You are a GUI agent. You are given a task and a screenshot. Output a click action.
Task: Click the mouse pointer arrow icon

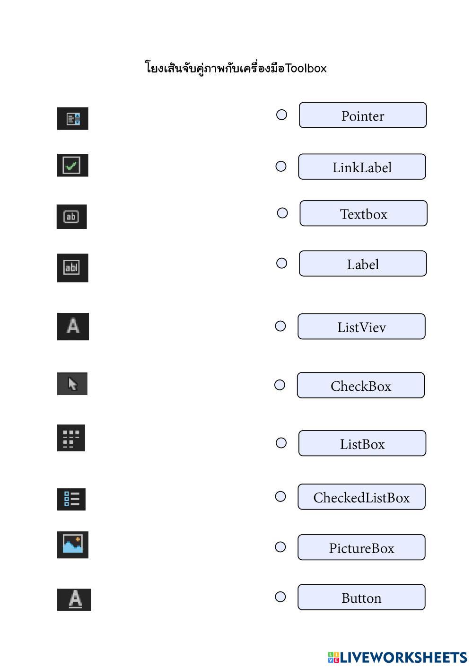(x=72, y=384)
